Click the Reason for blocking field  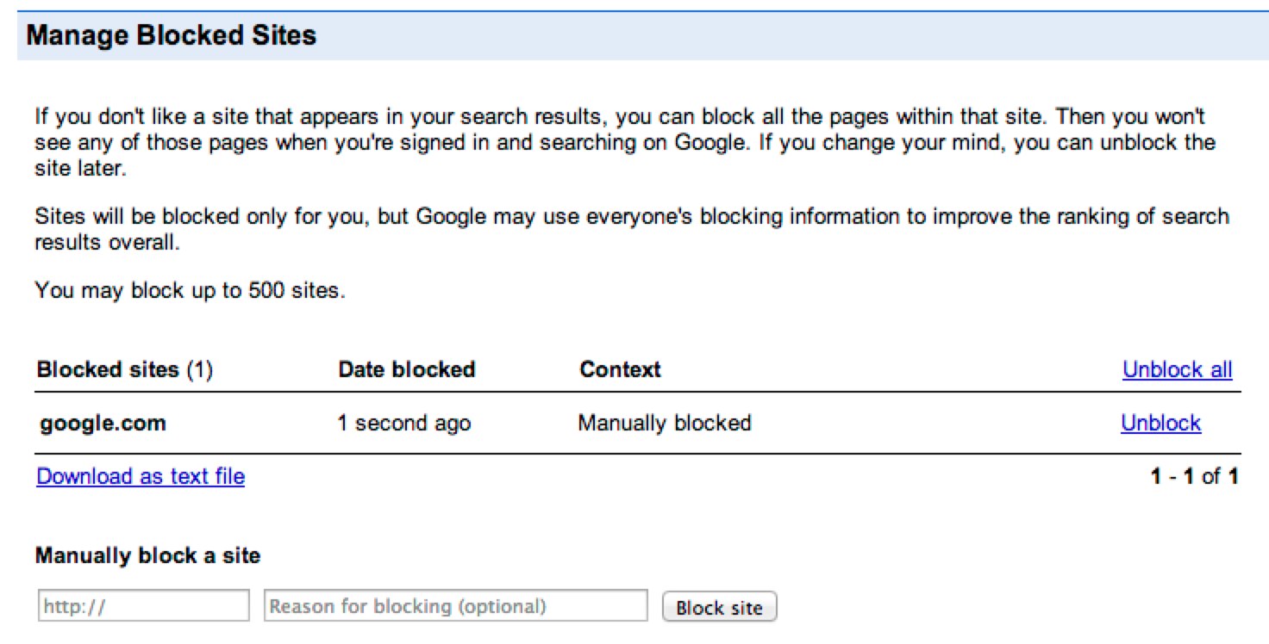456,606
